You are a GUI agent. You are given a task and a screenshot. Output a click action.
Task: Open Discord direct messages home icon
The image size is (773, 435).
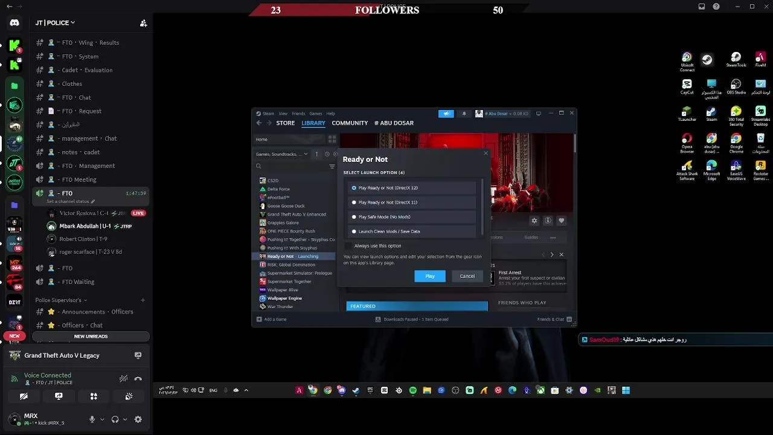[14, 23]
